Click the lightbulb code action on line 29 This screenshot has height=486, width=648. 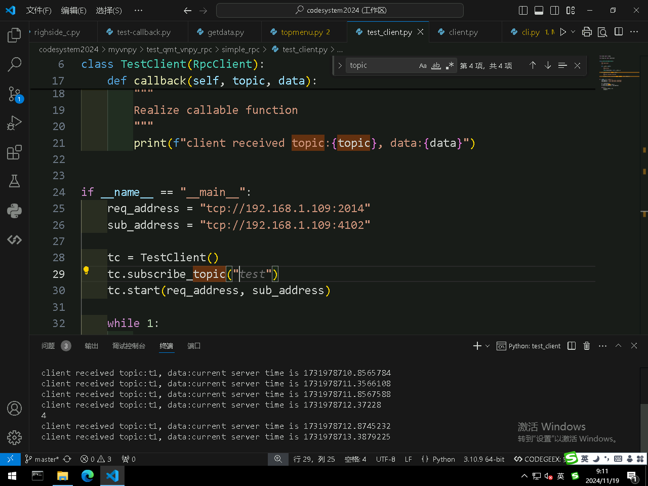coord(86,271)
